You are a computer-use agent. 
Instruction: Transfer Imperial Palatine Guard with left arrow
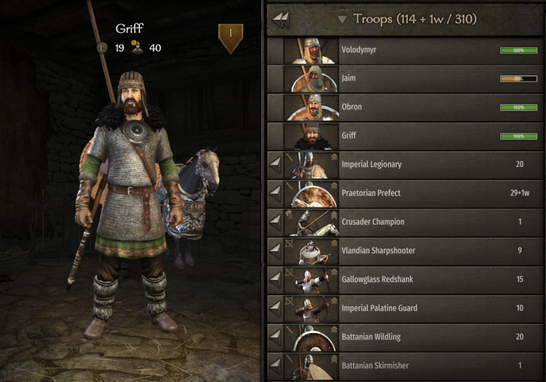point(275,308)
